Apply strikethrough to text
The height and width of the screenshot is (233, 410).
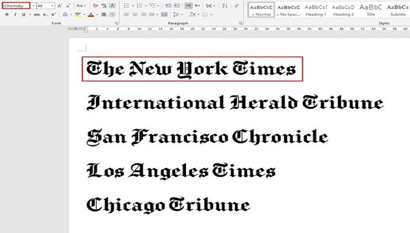37,15
